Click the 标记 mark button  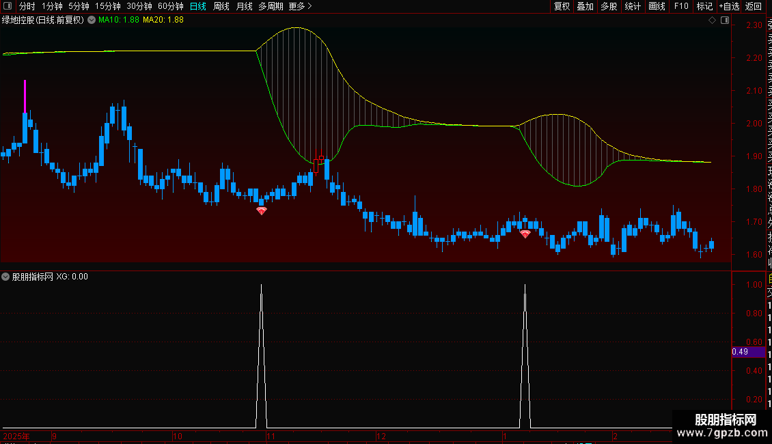pyautogui.click(x=704, y=6)
